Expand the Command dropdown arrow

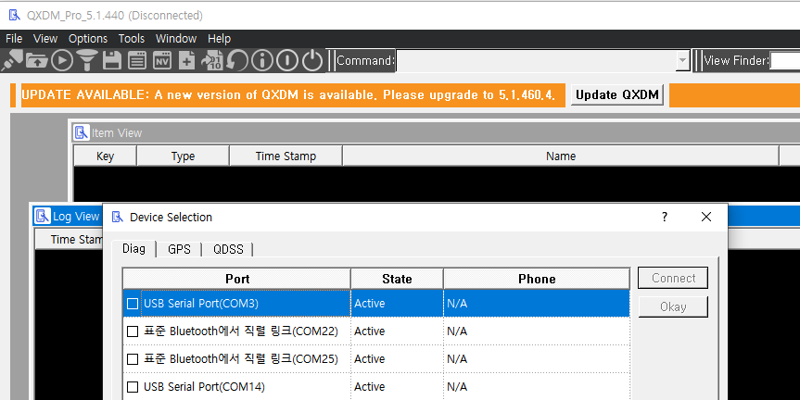683,60
